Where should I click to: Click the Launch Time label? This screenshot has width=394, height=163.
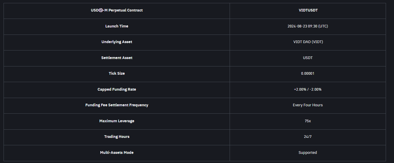coord(117,26)
